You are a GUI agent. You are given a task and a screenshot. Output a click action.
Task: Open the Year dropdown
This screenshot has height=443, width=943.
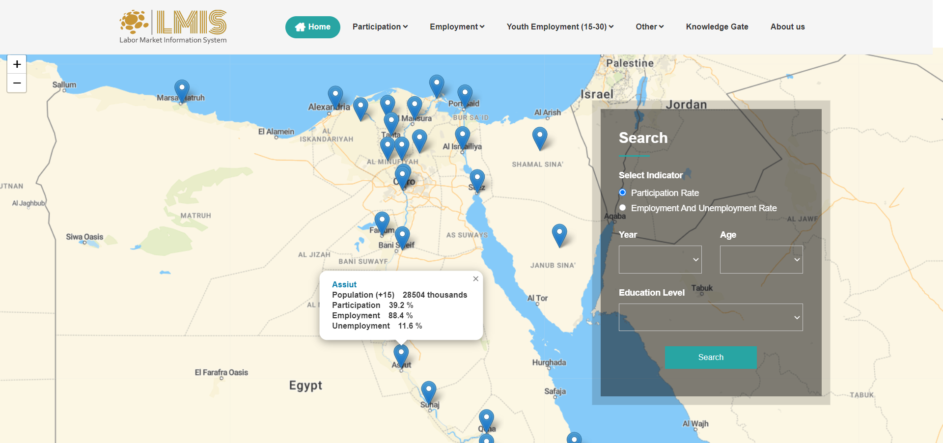click(660, 259)
